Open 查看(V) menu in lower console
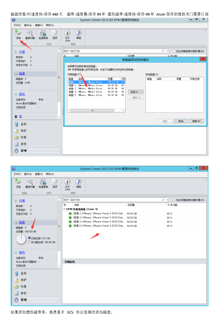Screen dimensions: 219x328 pos(39,174)
